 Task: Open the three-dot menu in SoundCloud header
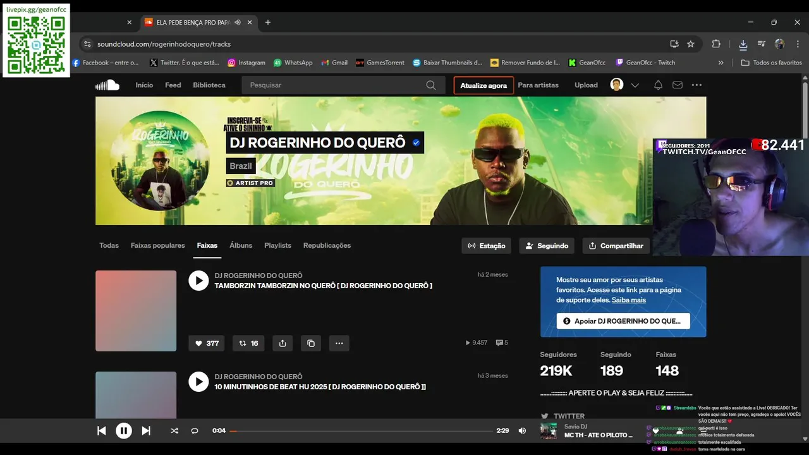[x=696, y=85]
